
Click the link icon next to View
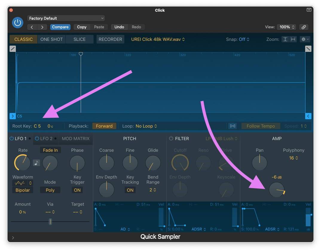coord(304,27)
